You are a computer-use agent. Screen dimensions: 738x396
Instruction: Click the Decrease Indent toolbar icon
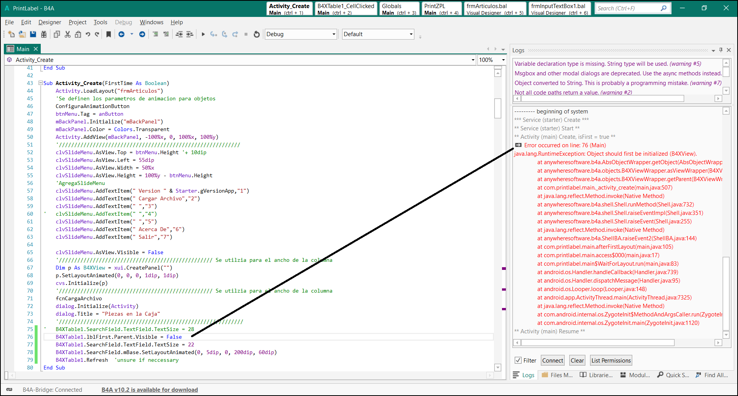(179, 34)
